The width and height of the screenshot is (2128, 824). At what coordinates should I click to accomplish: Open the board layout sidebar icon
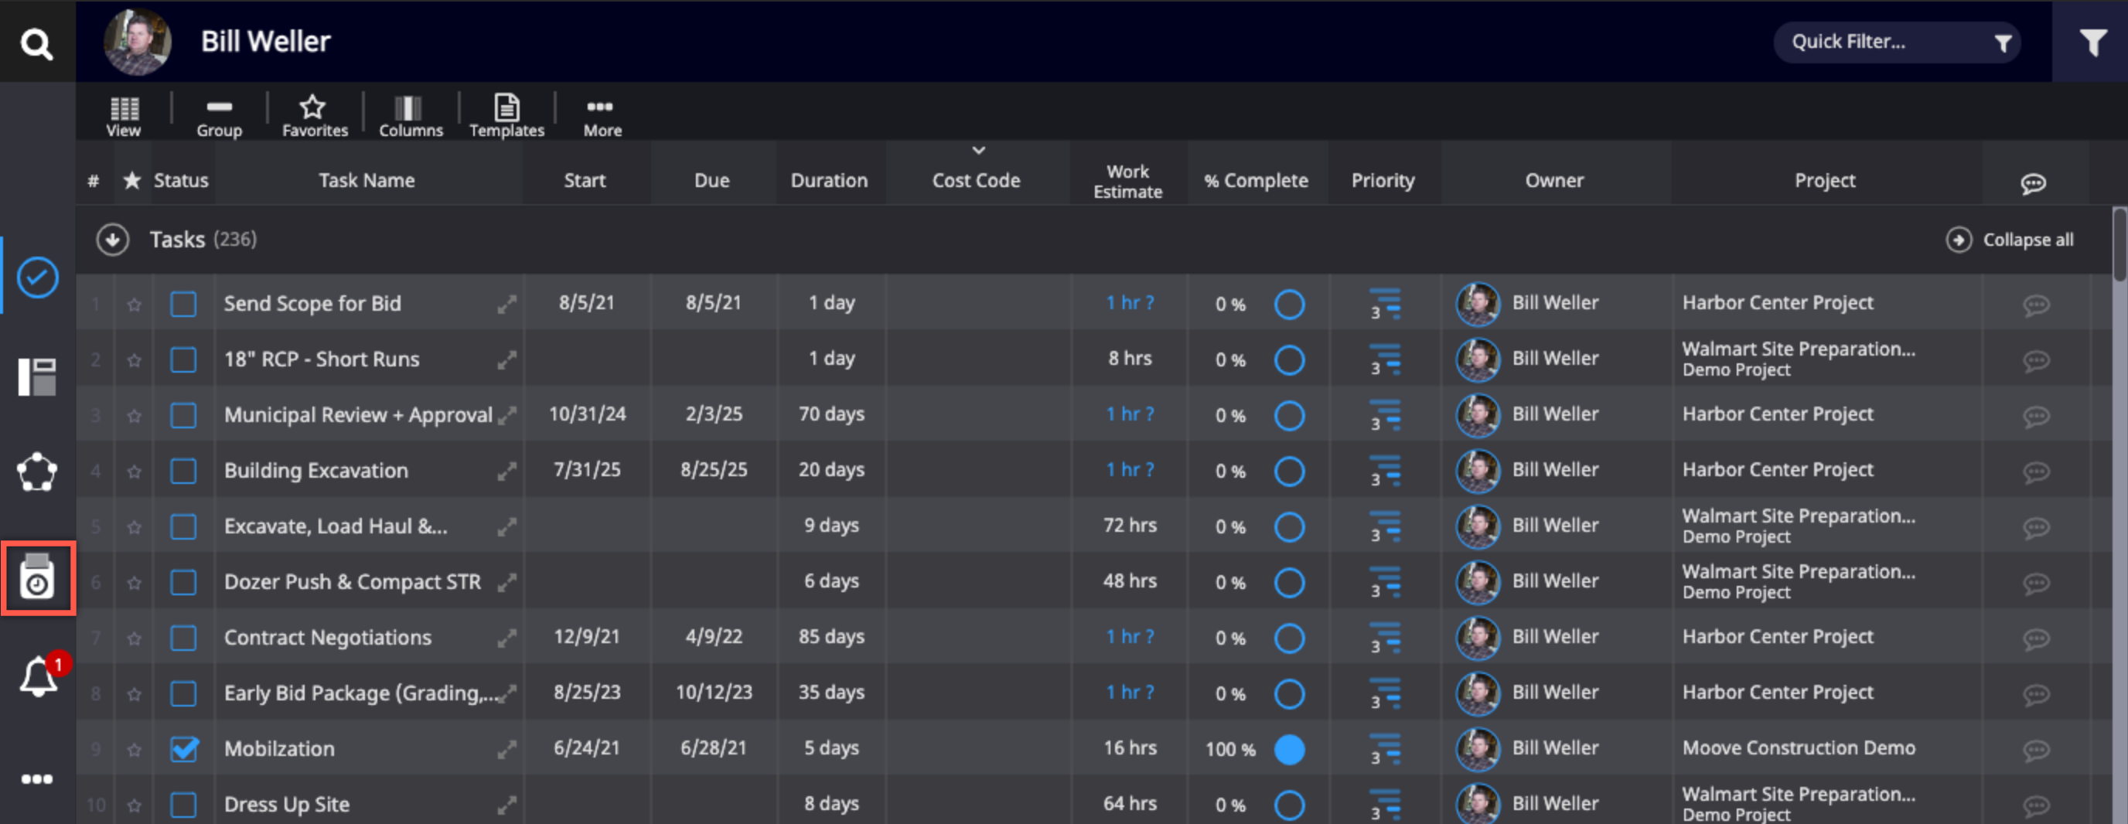tap(37, 376)
